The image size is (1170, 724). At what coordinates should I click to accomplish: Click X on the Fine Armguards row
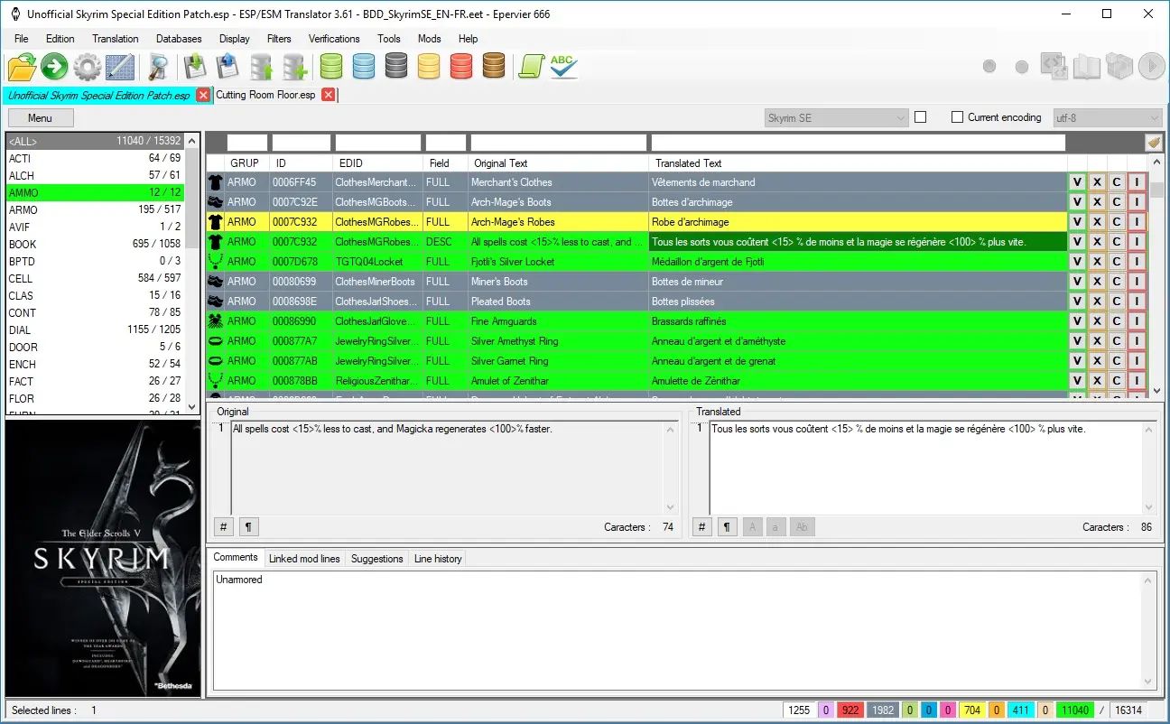pos(1097,321)
